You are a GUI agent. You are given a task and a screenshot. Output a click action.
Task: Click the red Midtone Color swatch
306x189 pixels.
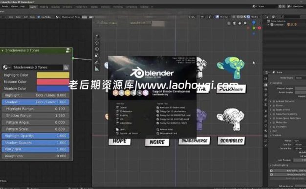coord(53,82)
